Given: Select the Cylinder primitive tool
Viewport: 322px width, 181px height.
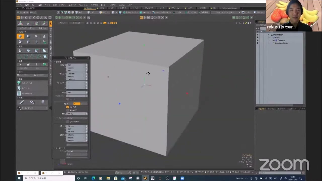Looking at the screenshot, I should point(28,42).
